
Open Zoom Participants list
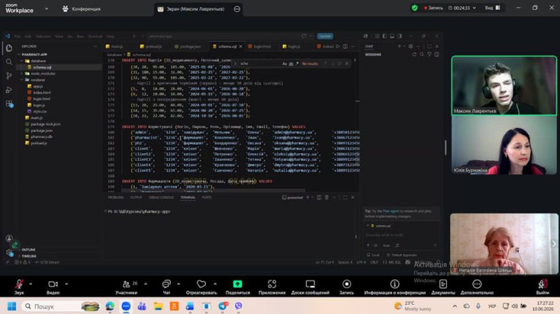pos(126,287)
